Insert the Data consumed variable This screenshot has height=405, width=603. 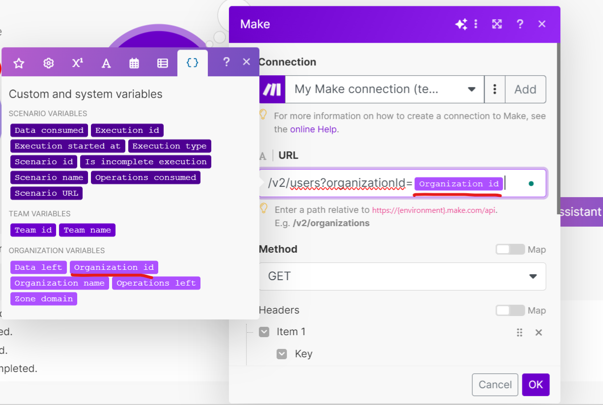coord(49,130)
